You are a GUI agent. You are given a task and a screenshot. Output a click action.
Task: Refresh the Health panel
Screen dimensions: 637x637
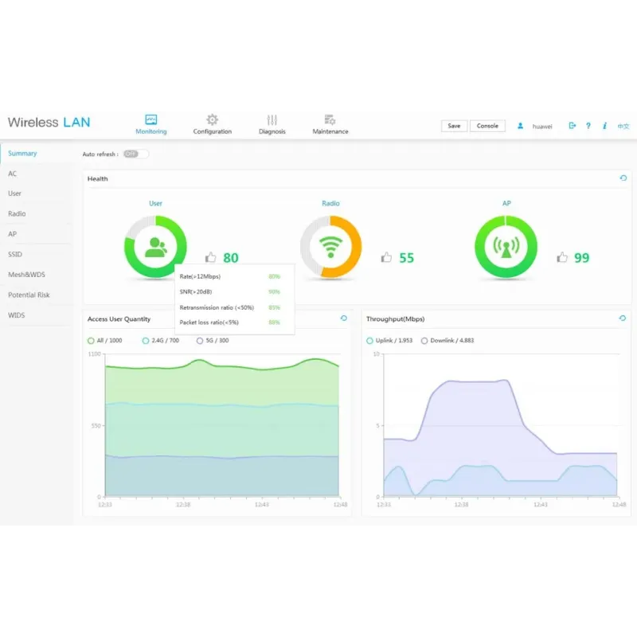(623, 178)
